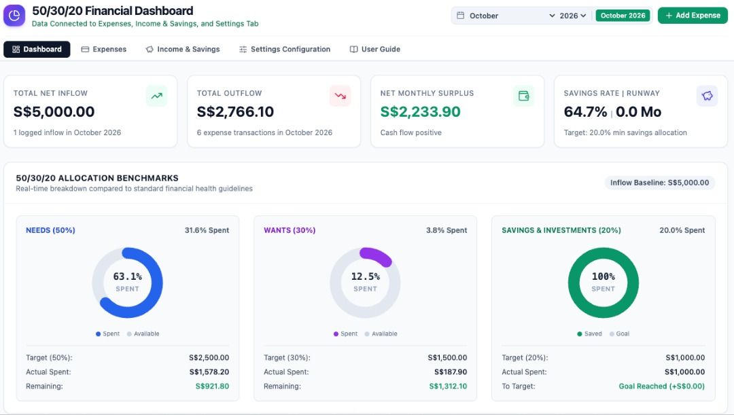This screenshot has width=734, height=415.
Task: Click the Needs actual spent S$1,578.20
Action: (209, 372)
